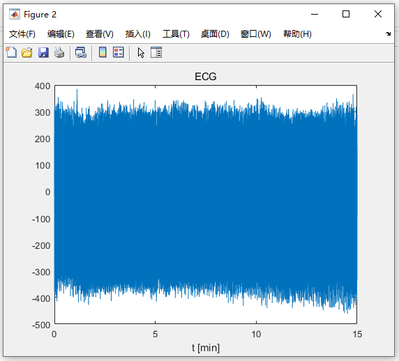Open the 文件(F) menu
This screenshot has width=399, height=361.
[22, 34]
